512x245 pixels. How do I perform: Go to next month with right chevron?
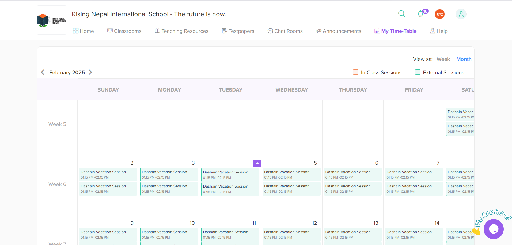[90, 72]
